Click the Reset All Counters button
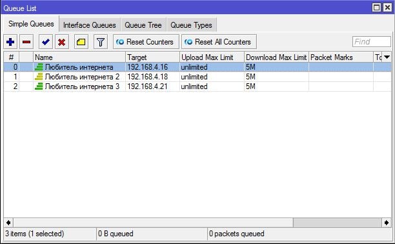 [x=219, y=42]
